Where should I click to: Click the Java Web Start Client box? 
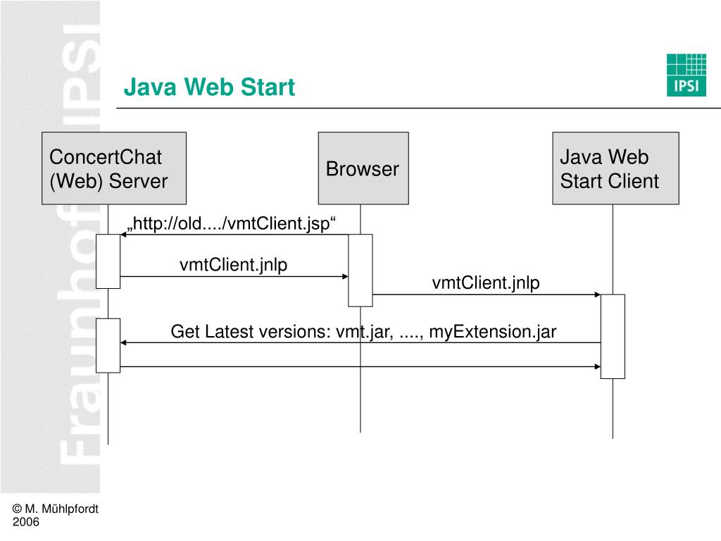pyautogui.click(x=615, y=168)
